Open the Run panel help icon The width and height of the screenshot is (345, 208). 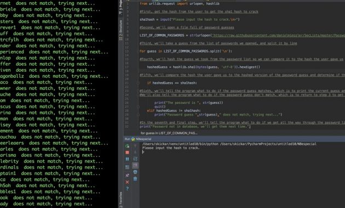(x=127, y=189)
